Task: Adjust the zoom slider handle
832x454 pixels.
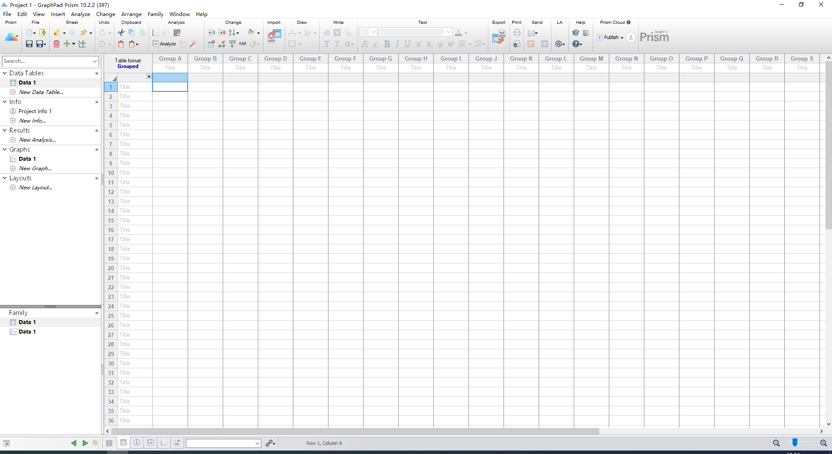Action: pos(795,442)
